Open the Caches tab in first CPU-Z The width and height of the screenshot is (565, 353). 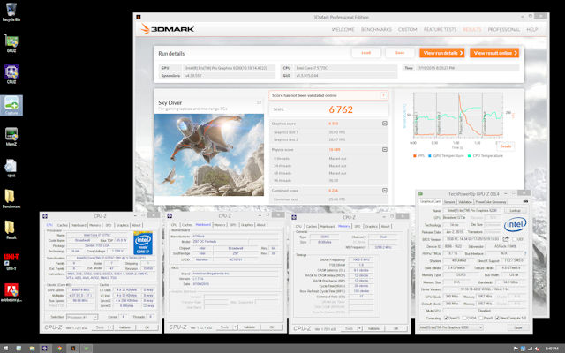(63, 225)
